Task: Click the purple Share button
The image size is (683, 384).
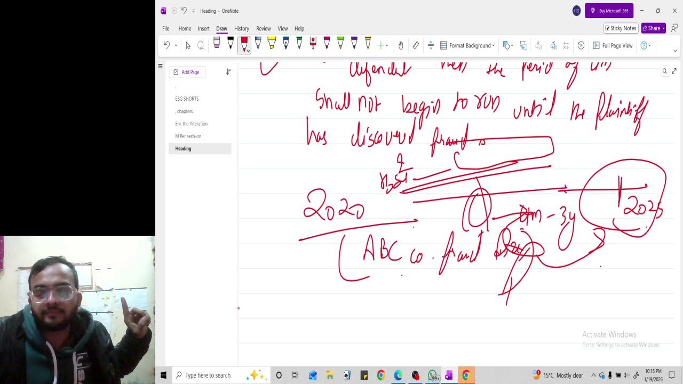Action: (653, 28)
